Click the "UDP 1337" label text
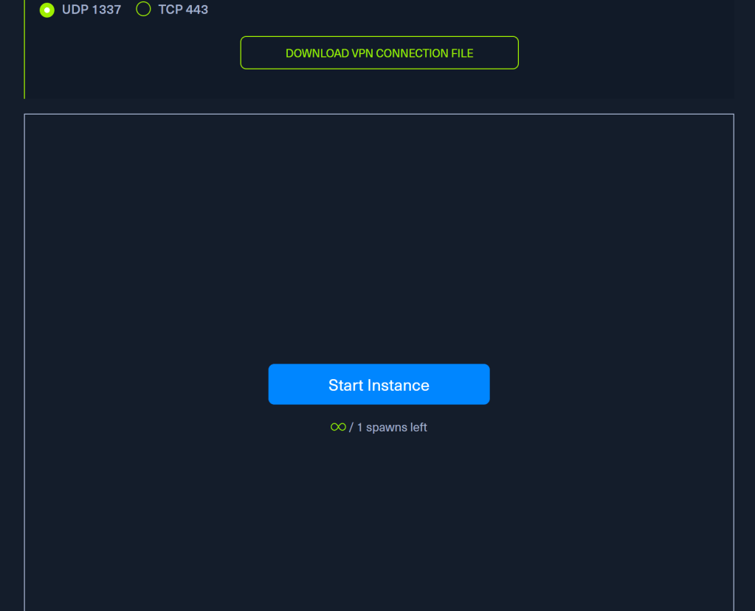 click(92, 10)
